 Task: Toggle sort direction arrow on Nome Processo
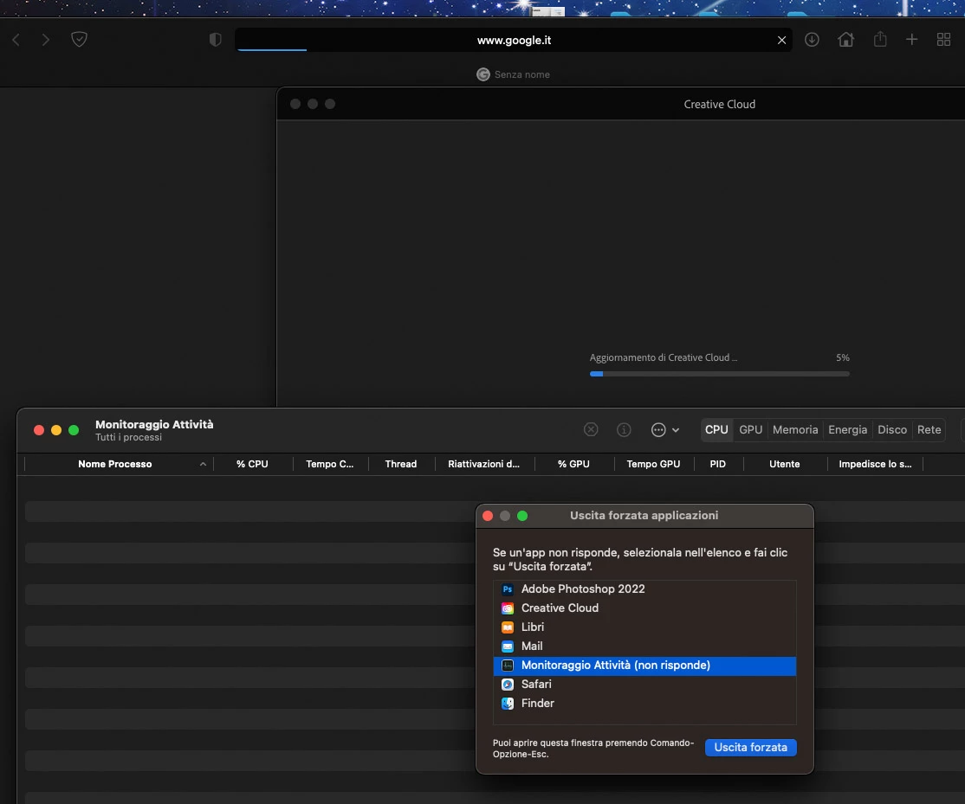(x=203, y=464)
